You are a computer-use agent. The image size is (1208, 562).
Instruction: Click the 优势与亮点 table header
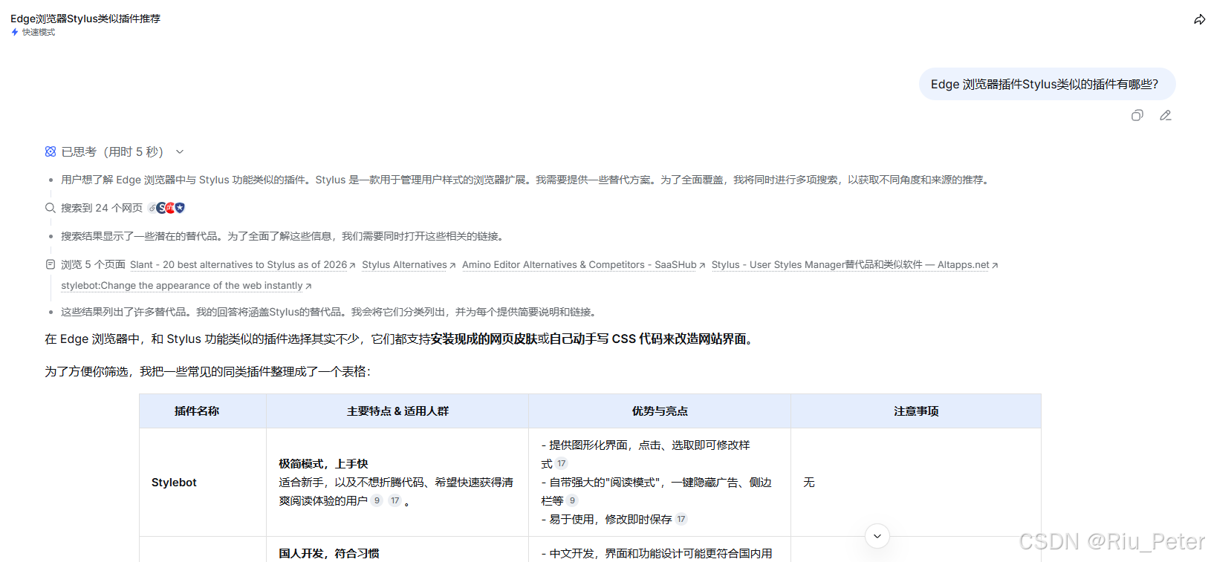tap(660, 411)
